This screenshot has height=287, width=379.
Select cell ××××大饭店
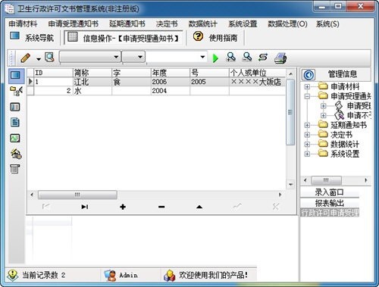coord(257,82)
